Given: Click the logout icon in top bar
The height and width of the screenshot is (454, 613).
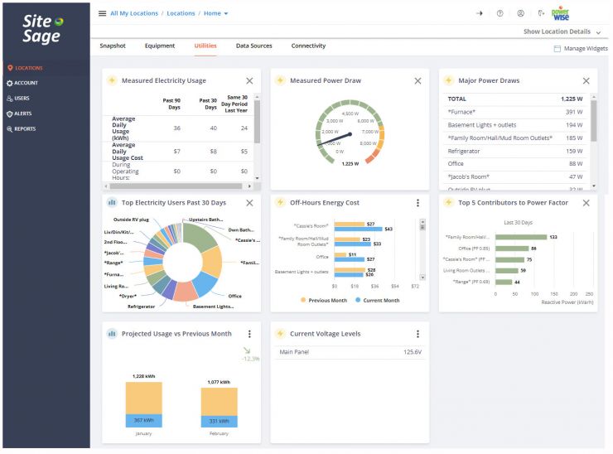Looking at the screenshot, I should click(541, 13).
